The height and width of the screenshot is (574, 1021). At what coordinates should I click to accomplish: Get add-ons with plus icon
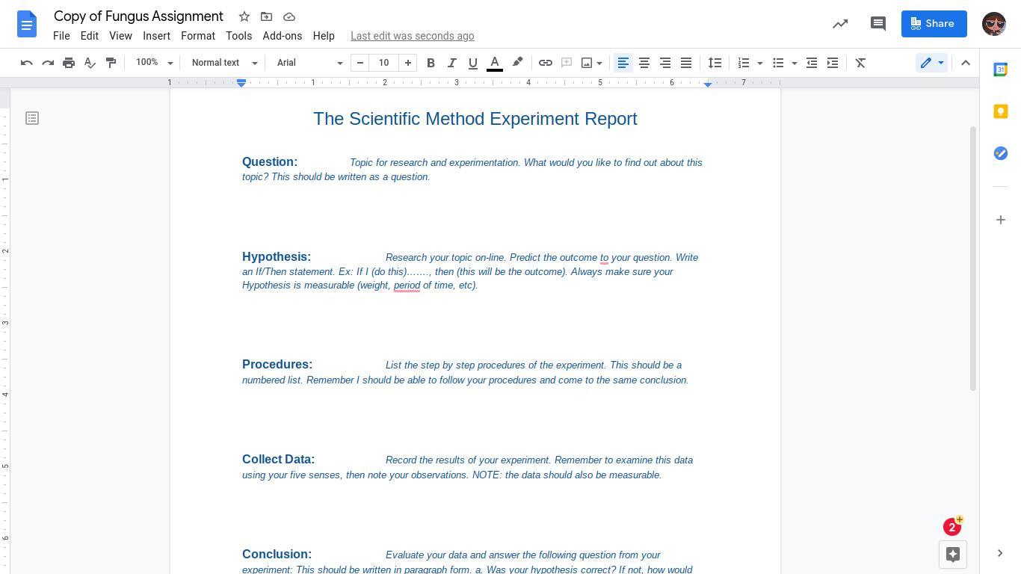pyautogui.click(x=1000, y=220)
